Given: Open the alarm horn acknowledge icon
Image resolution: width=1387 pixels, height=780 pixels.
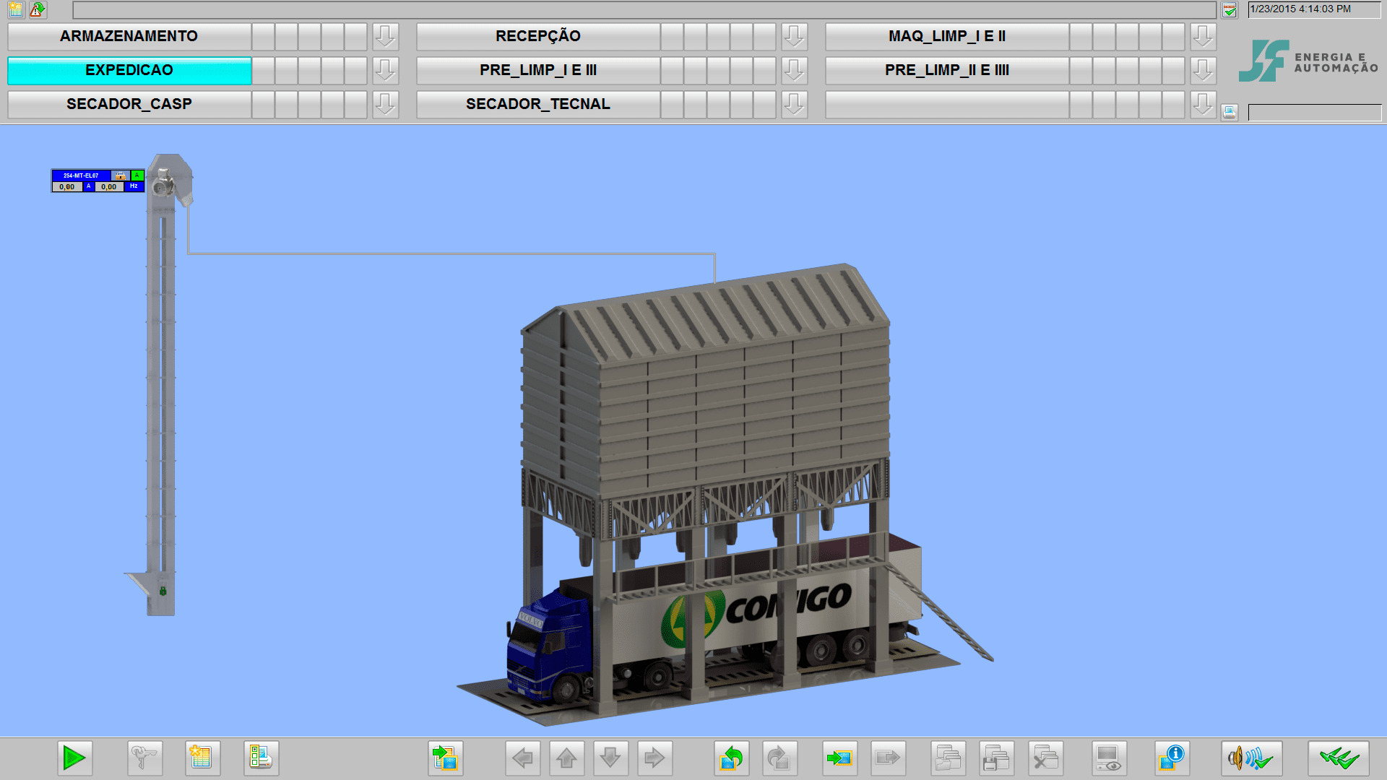Looking at the screenshot, I should pyautogui.click(x=1251, y=758).
